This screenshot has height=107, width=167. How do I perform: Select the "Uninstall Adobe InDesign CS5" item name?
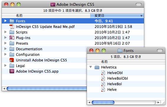[x=41, y=60]
